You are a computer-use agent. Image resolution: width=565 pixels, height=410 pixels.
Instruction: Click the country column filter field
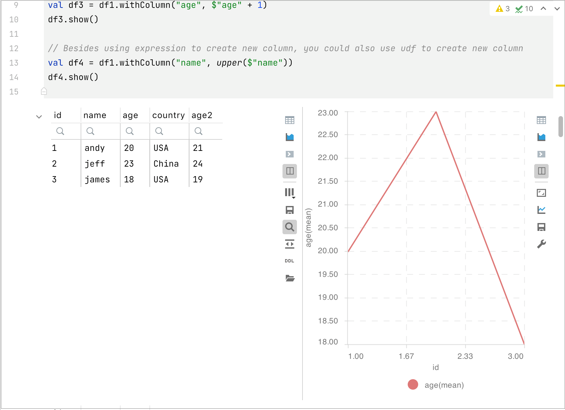coord(169,131)
